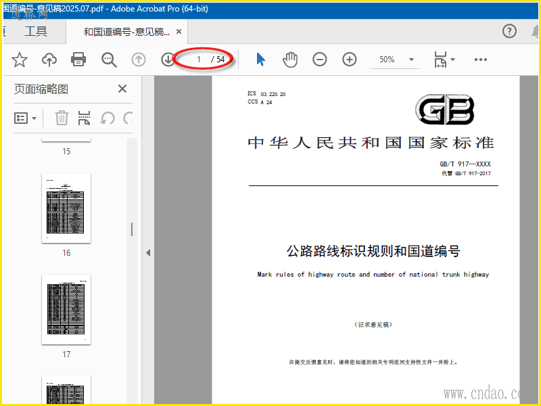Open the help question mark icon

tap(509, 31)
